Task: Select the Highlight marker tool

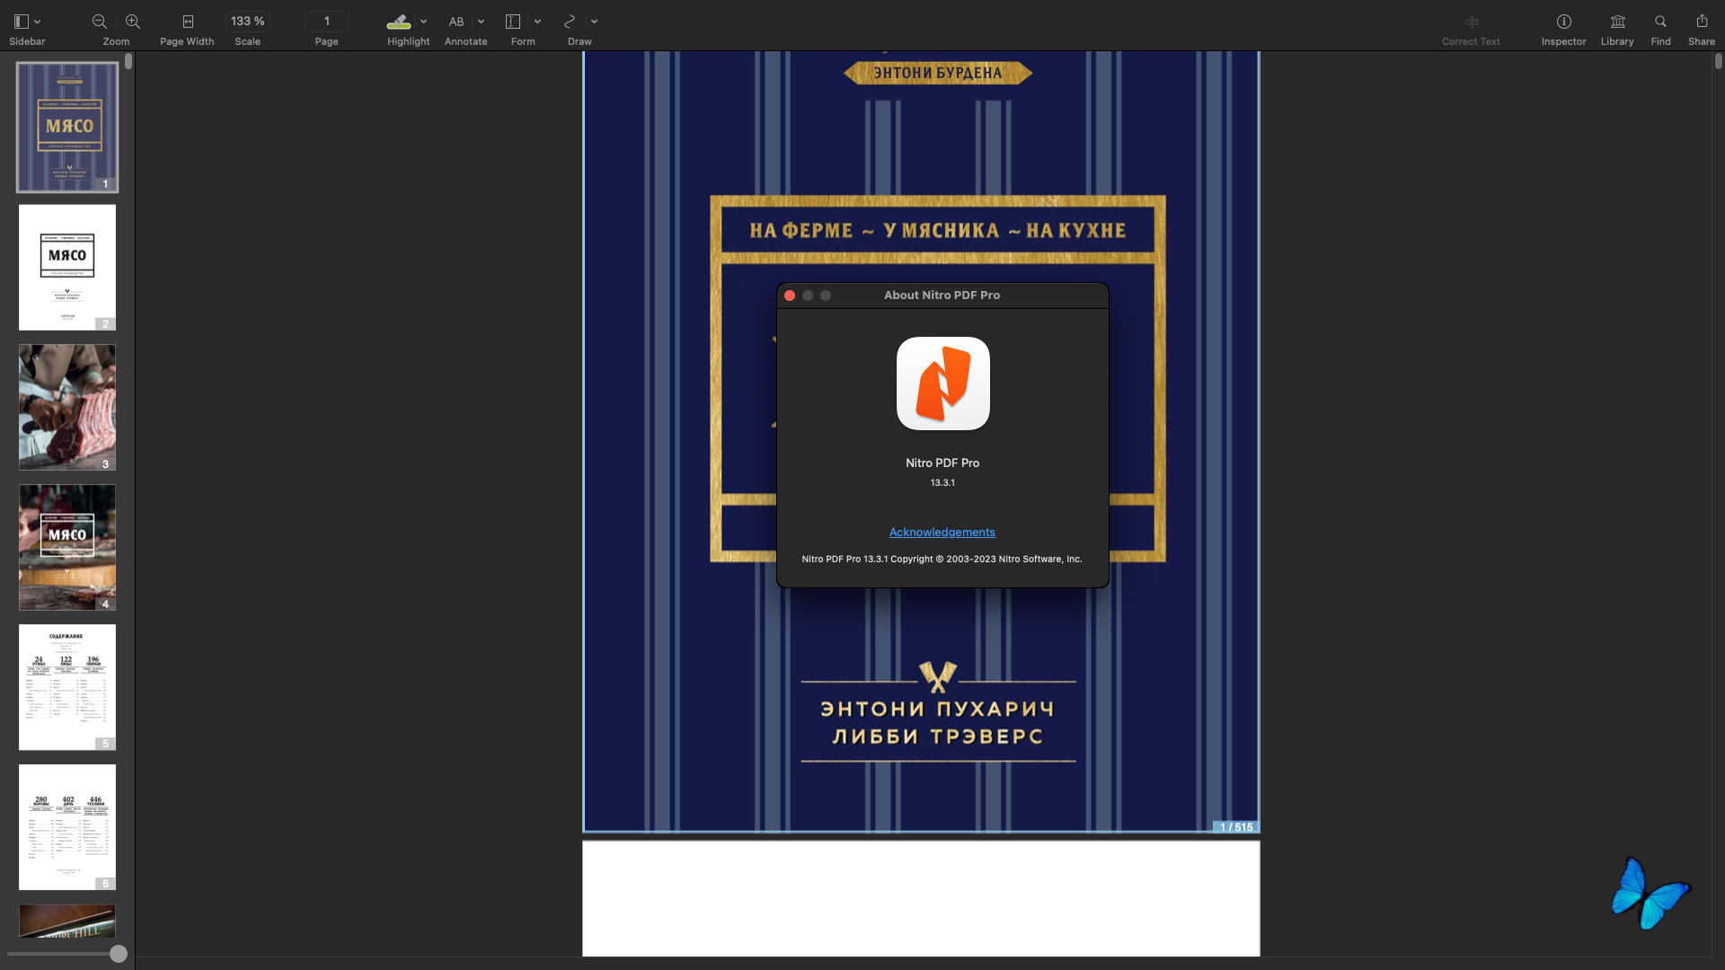Action: 398,22
